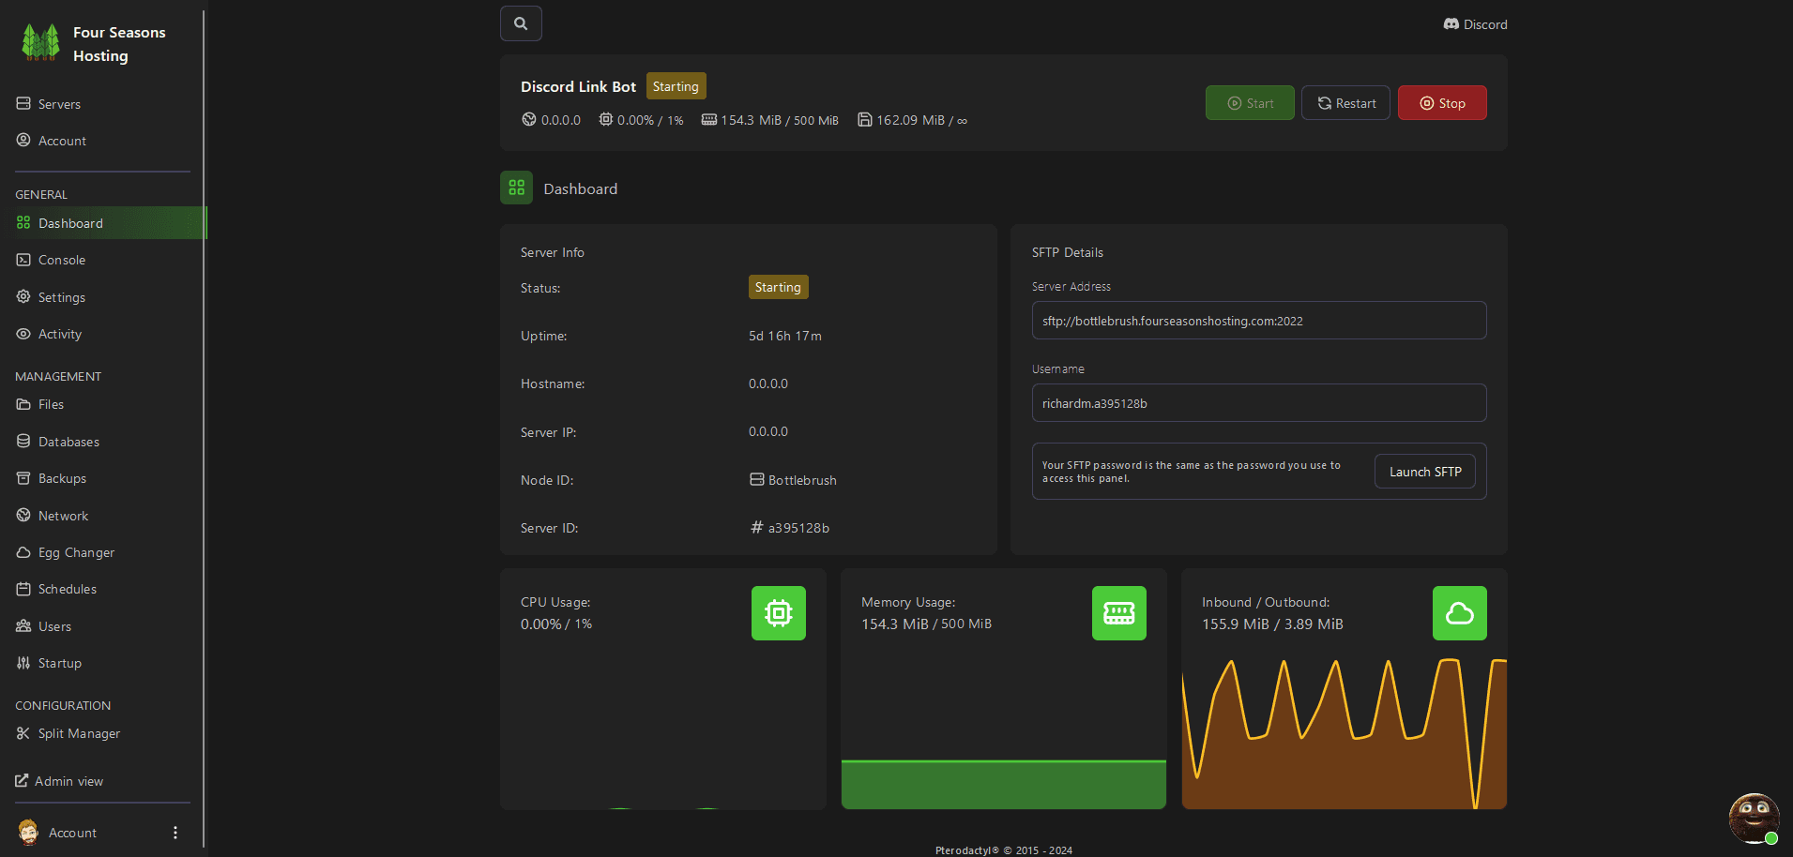Click the green cloud network icon

coord(1460,613)
